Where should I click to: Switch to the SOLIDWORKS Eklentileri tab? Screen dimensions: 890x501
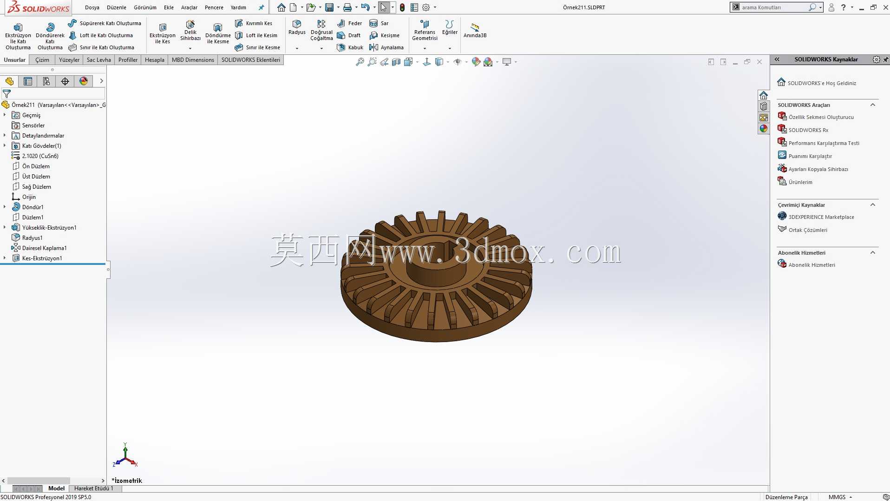pos(251,60)
